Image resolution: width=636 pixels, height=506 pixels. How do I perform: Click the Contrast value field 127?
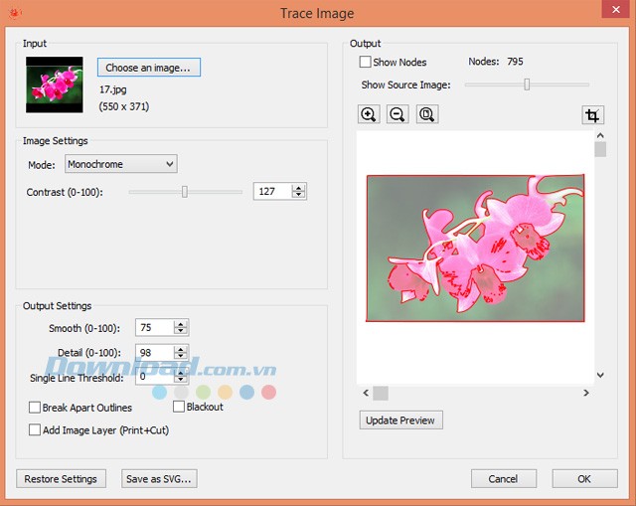[272, 191]
